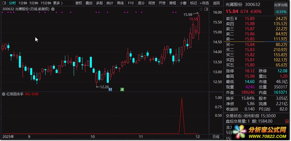
Task: Open the 更多 periods expander
Action: (58, 3)
